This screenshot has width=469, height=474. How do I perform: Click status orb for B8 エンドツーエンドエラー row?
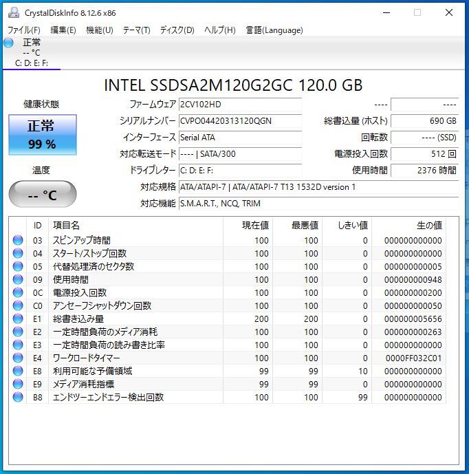click(x=18, y=397)
